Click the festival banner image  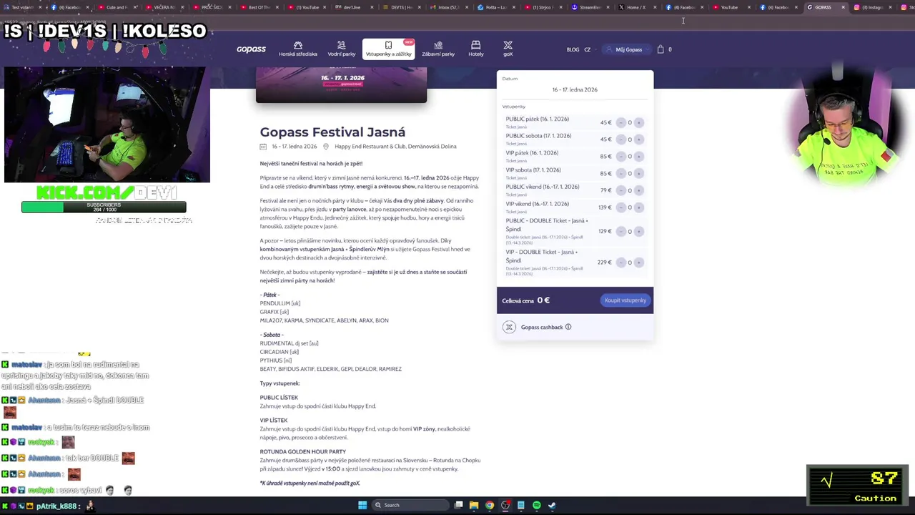point(341,84)
